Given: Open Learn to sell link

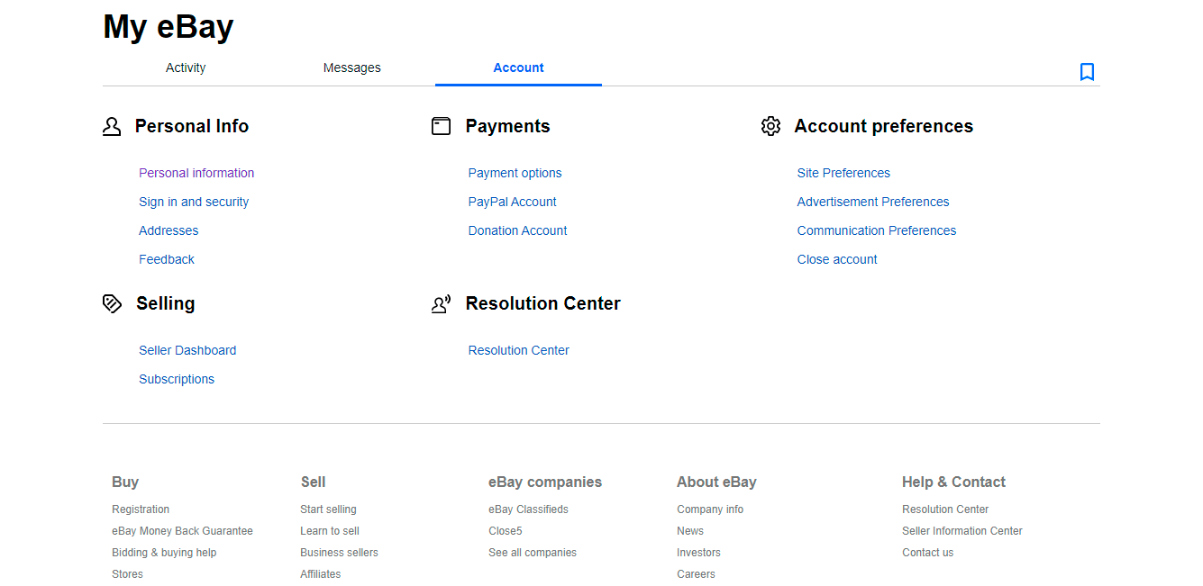Looking at the screenshot, I should tap(330, 531).
